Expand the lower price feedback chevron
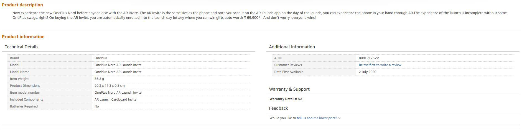 340,118
